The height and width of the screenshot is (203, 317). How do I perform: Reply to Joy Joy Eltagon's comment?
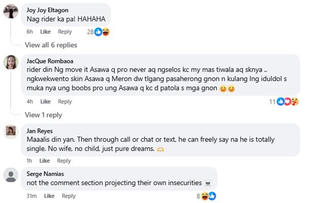pyautogui.click(x=65, y=32)
